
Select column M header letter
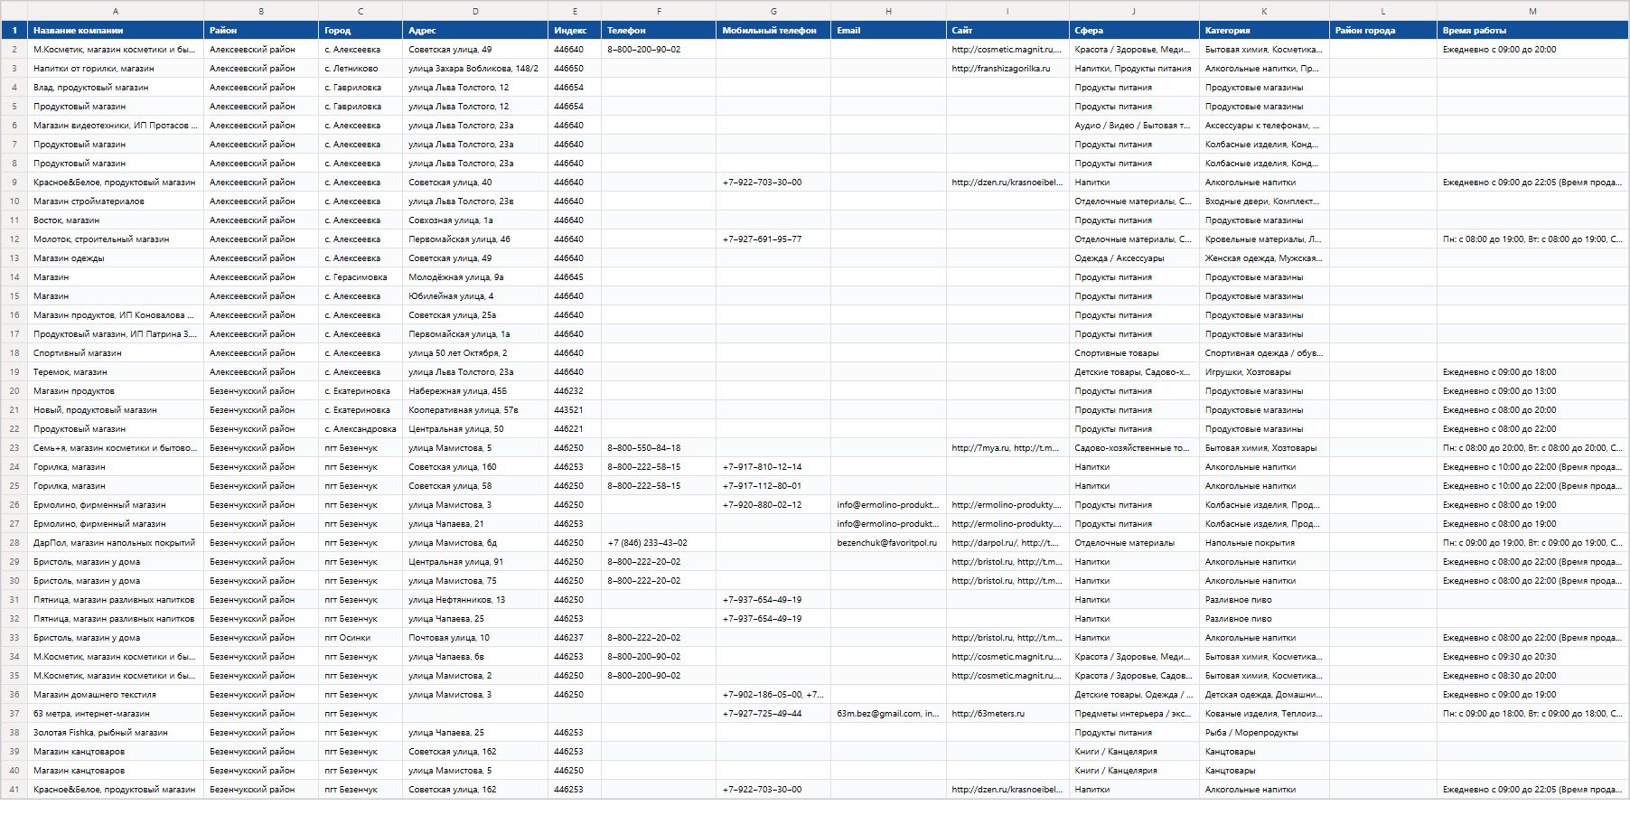pos(1532,11)
